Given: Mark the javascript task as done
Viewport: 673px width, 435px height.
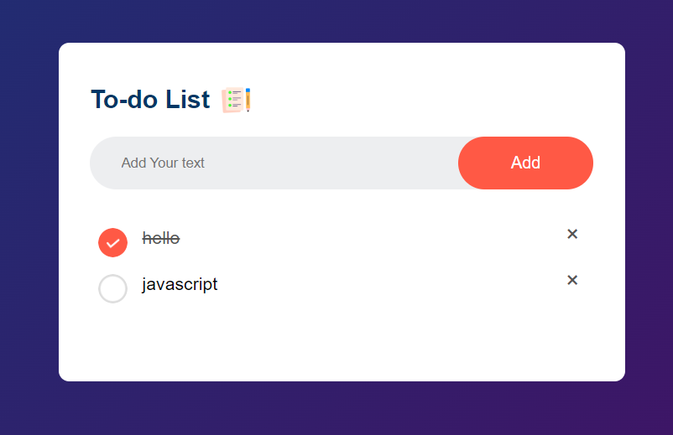Looking at the screenshot, I should [x=113, y=288].
